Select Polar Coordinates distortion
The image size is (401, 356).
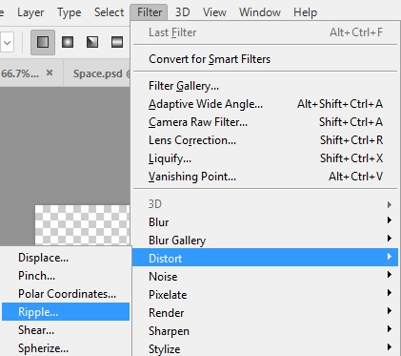[x=66, y=294]
